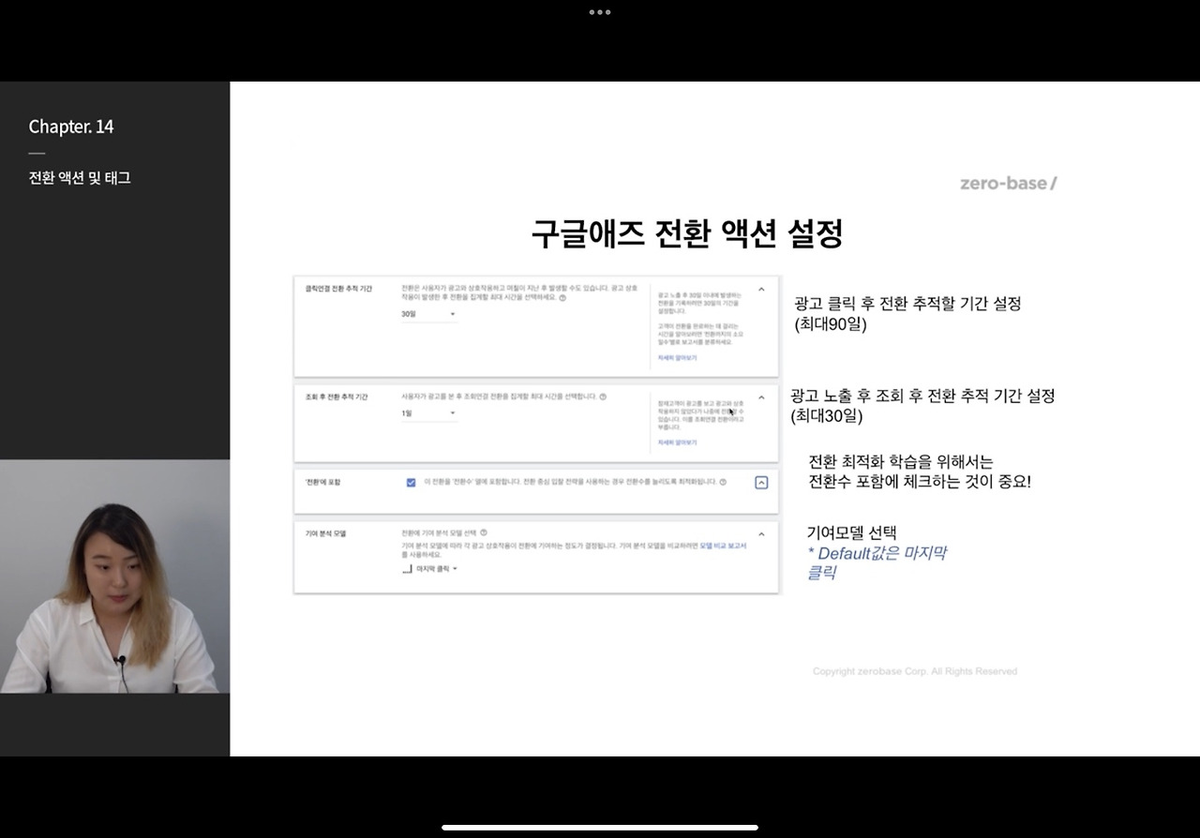Tap the home indicator bar at bottom
The width and height of the screenshot is (1200, 838).
600,828
